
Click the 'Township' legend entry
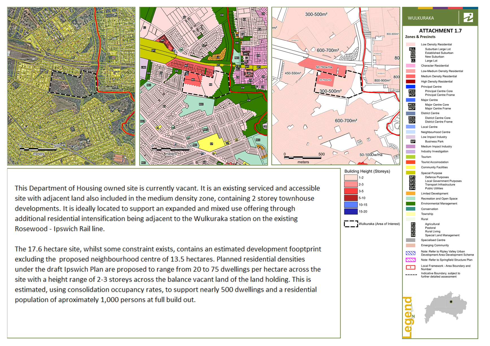[427, 214]
